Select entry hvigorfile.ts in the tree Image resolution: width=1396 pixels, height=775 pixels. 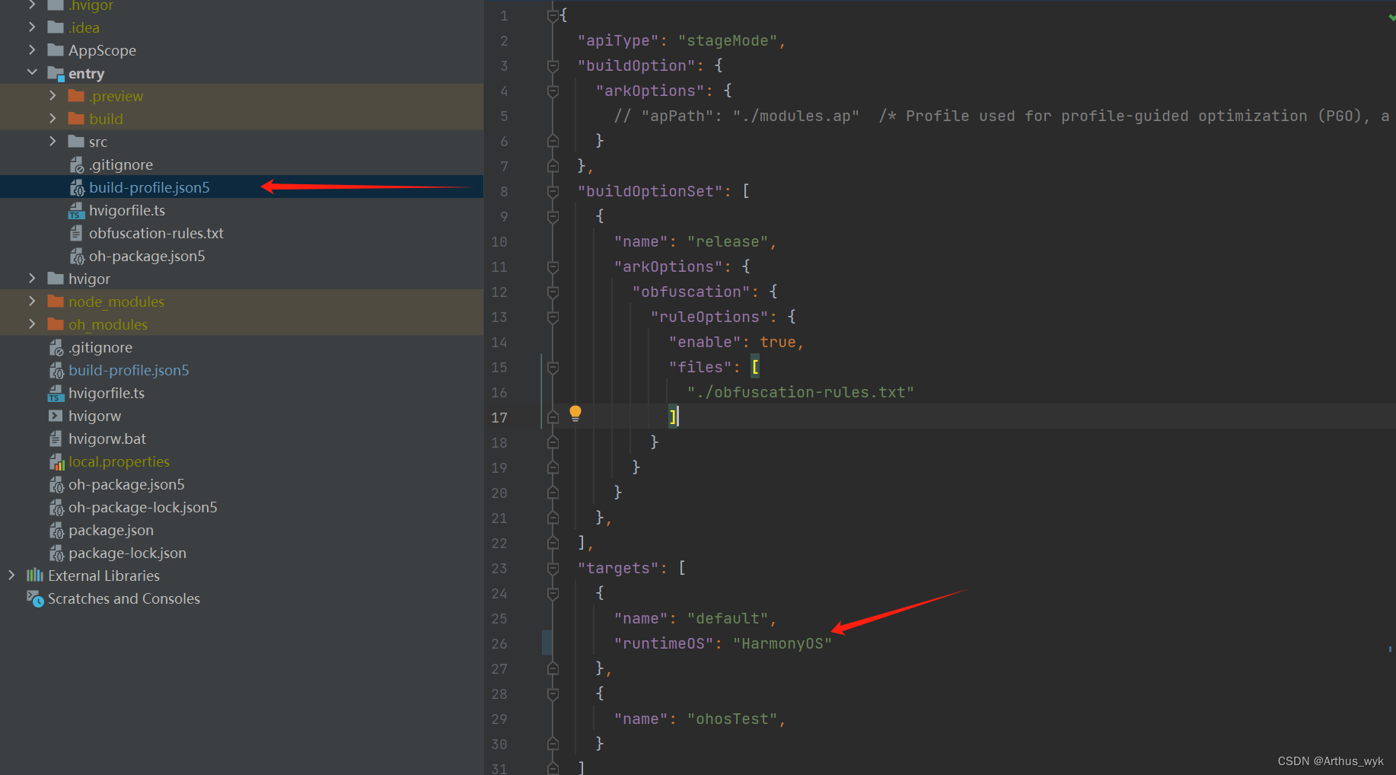[127, 210]
